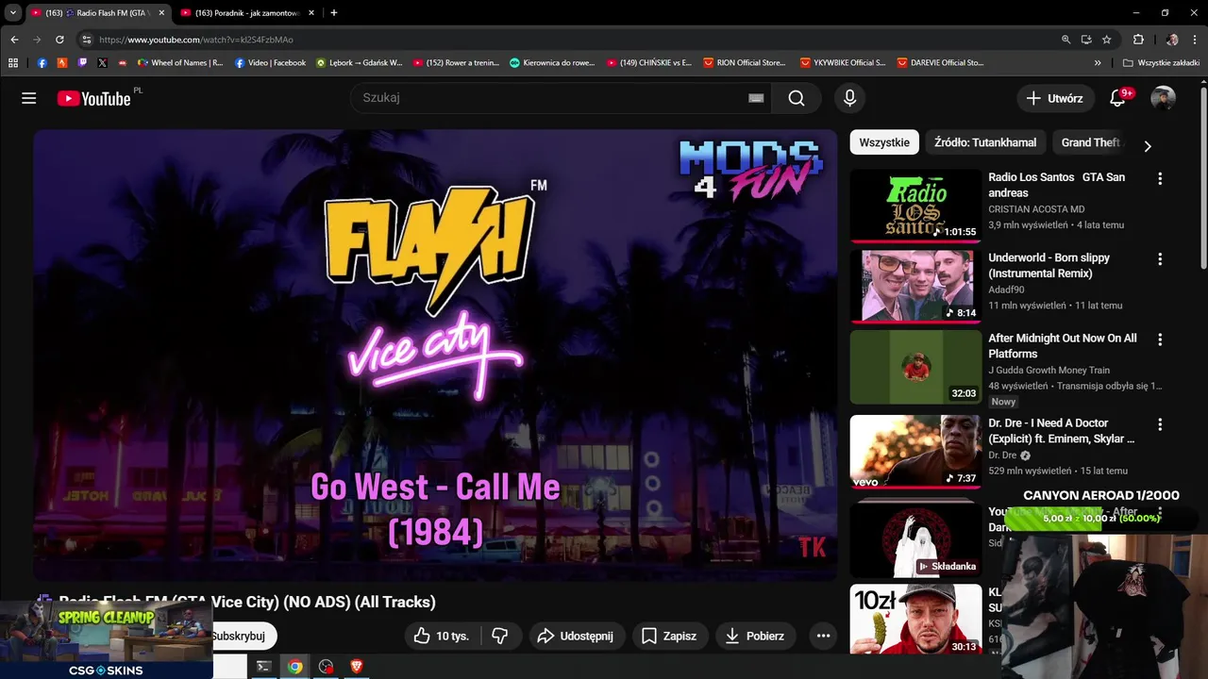
Task: Open the Chrome extensions puzzle icon
Action: pyautogui.click(x=1138, y=40)
